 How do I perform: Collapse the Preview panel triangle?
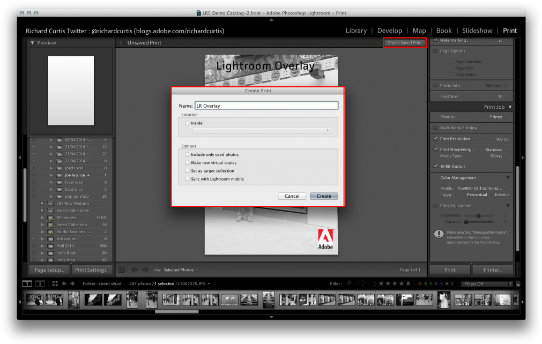(33, 43)
